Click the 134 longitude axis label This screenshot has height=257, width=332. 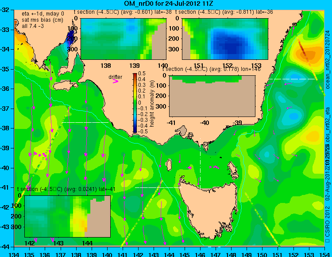pos(14,254)
